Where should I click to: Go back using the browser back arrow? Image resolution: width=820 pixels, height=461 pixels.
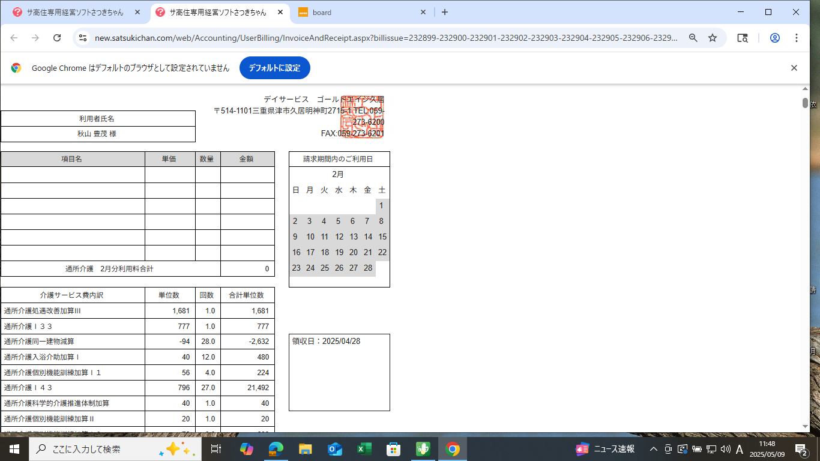click(14, 38)
